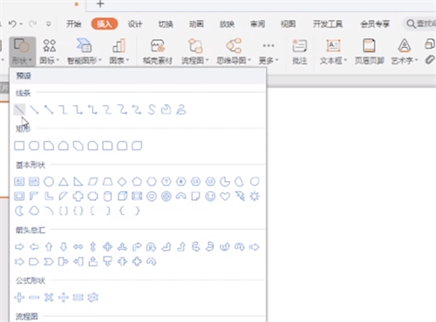Select the donut ring shape

(152, 197)
